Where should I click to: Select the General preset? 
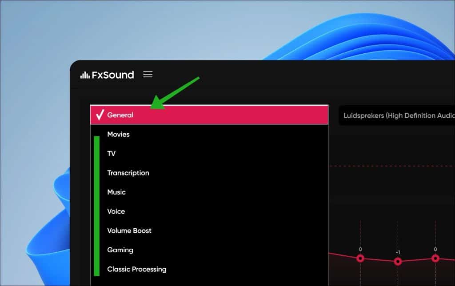[209, 115]
